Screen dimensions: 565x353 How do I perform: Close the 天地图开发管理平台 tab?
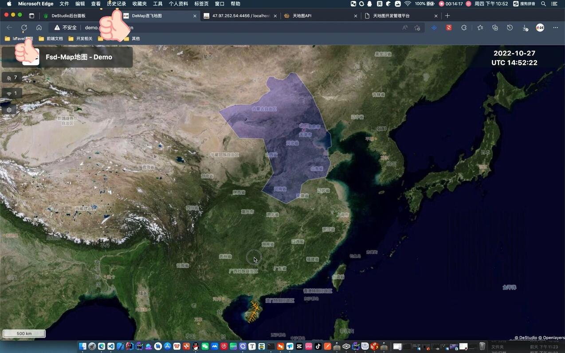(436, 16)
